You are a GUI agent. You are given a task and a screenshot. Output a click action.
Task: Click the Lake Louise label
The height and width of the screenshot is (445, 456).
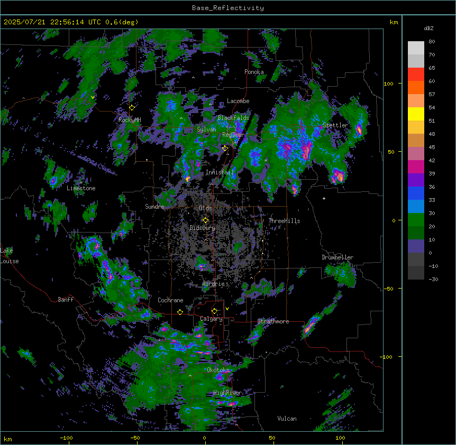(x=10, y=256)
